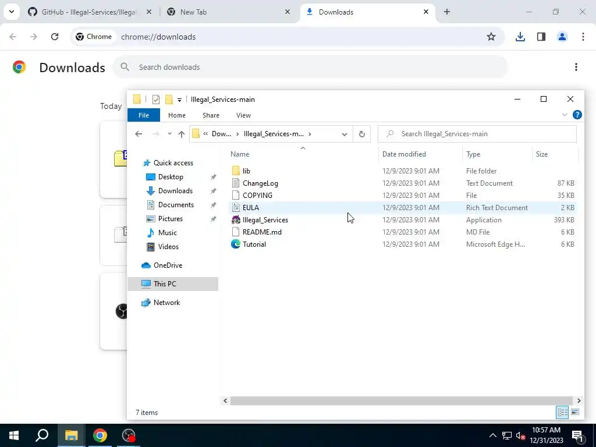Select the Tutorial Edge HTML icon

(236, 244)
